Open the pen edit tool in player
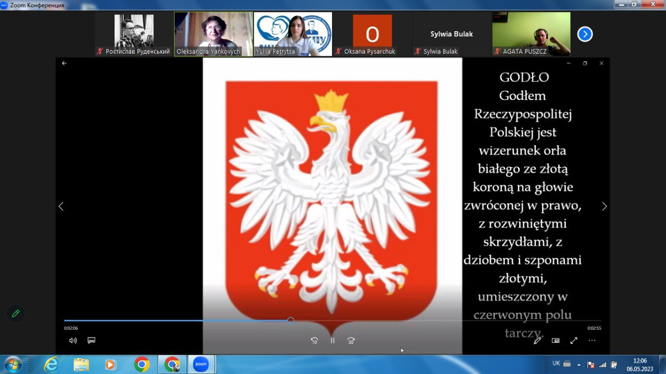 coord(537,341)
